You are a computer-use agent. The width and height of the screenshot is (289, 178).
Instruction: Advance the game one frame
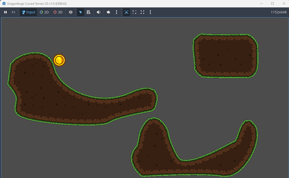pos(13,12)
